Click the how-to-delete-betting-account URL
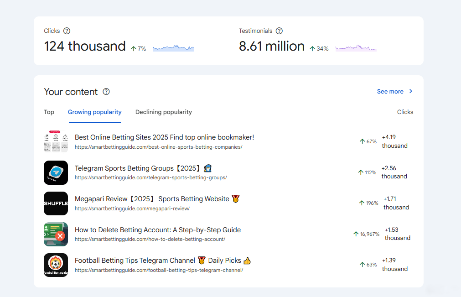Viewport: 461px width, 297px height. tap(150, 239)
